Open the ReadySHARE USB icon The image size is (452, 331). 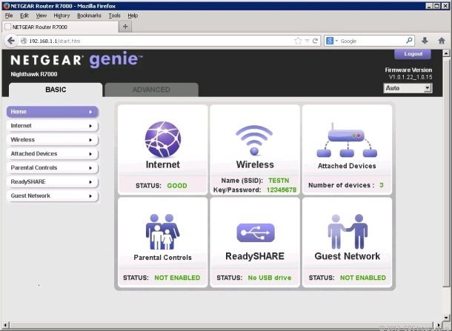(x=256, y=233)
